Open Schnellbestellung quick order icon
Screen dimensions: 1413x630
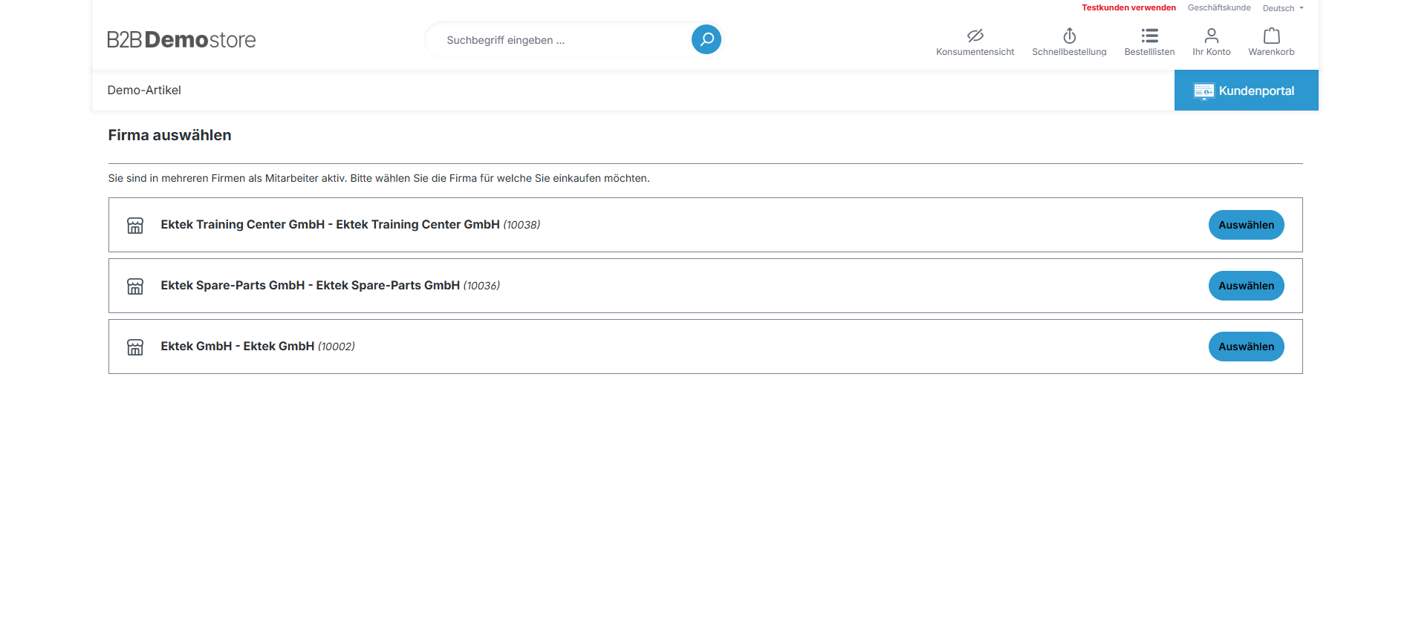pos(1069,36)
